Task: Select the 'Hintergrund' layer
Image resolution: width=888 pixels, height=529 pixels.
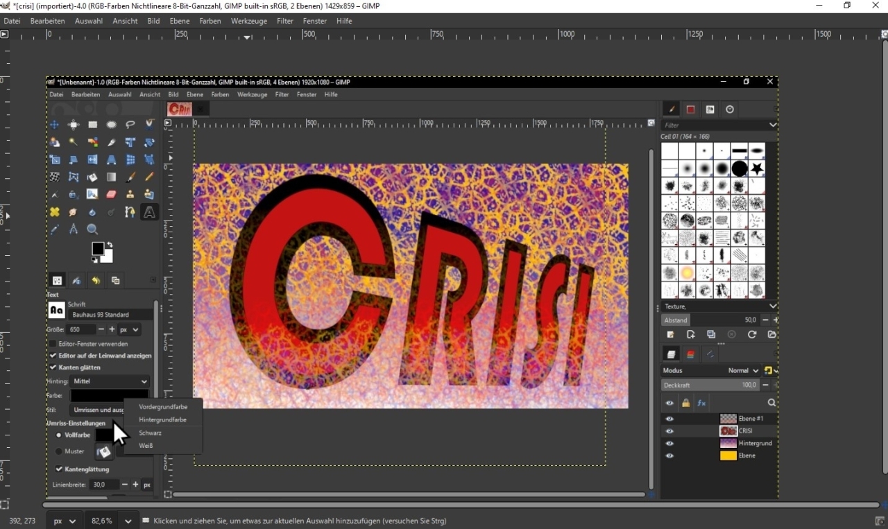Action: coord(755,444)
